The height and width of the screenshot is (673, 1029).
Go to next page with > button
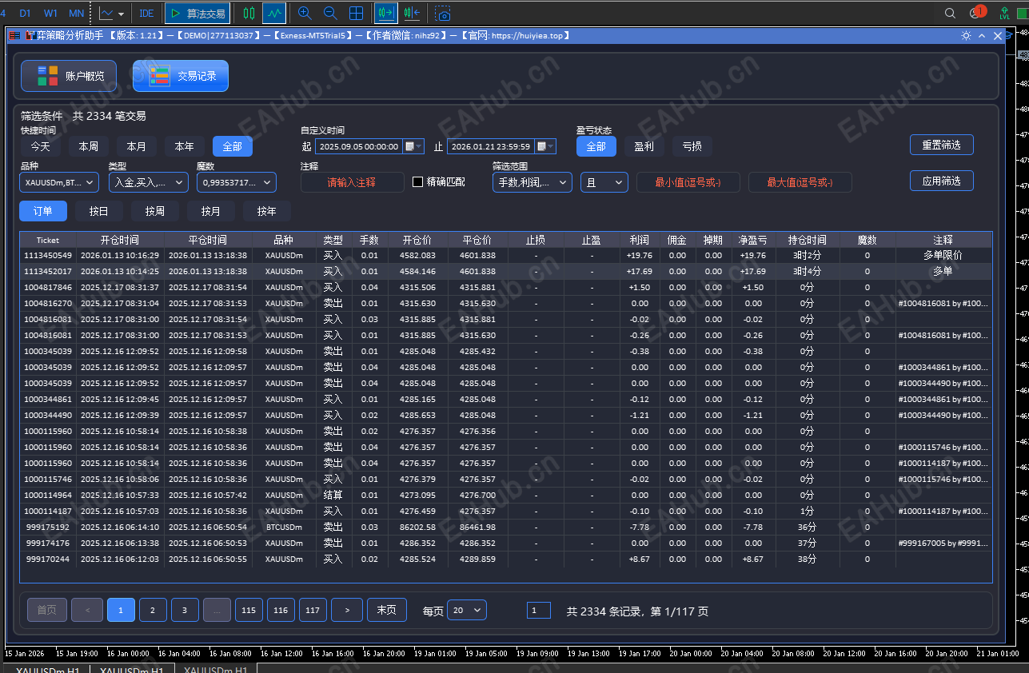pyautogui.click(x=347, y=610)
